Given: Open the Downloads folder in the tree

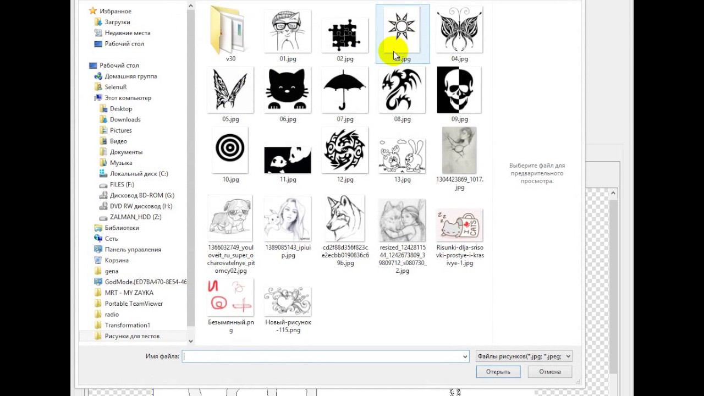Looking at the screenshot, I should click(x=125, y=119).
